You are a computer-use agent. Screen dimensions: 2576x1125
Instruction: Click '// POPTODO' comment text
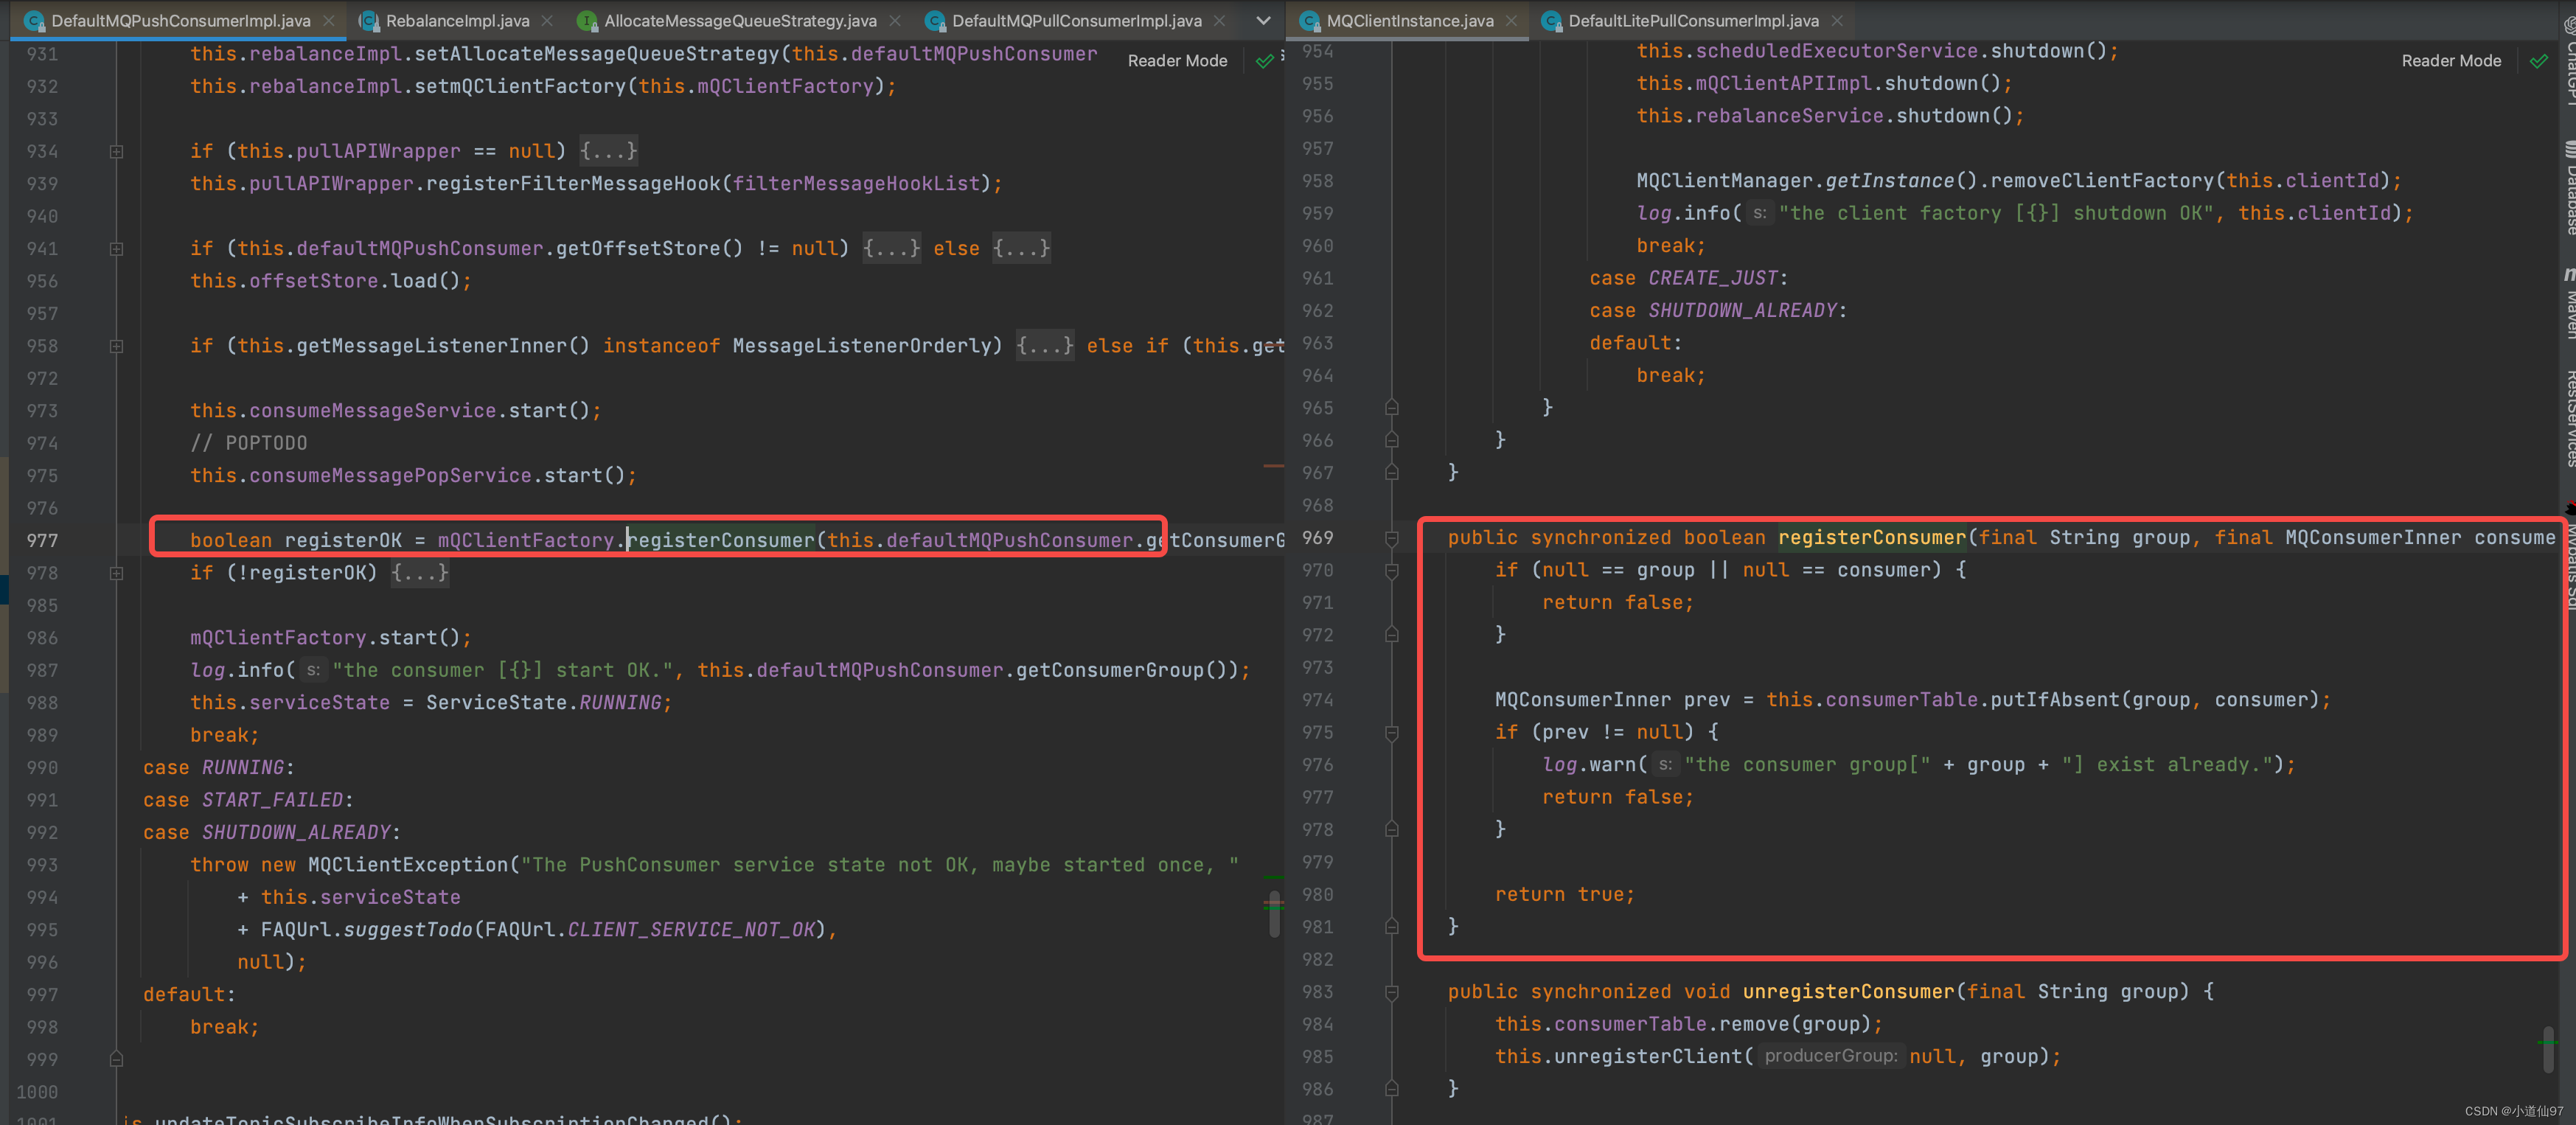pyautogui.click(x=249, y=443)
